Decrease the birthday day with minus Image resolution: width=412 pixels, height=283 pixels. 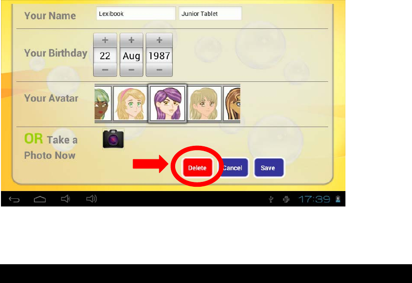[x=105, y=70]
